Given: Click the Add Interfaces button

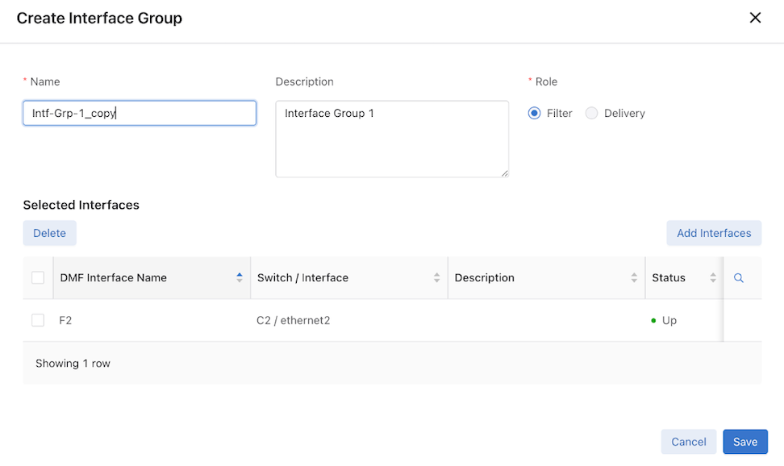Looking at the screenshot, I should coord(713,233).
